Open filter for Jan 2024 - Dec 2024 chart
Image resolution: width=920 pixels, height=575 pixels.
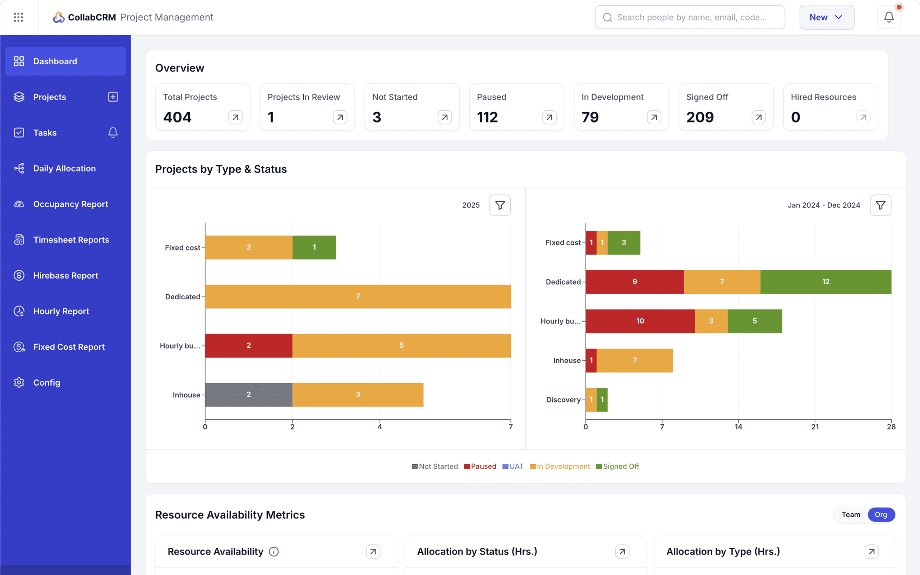coord(880,205)
